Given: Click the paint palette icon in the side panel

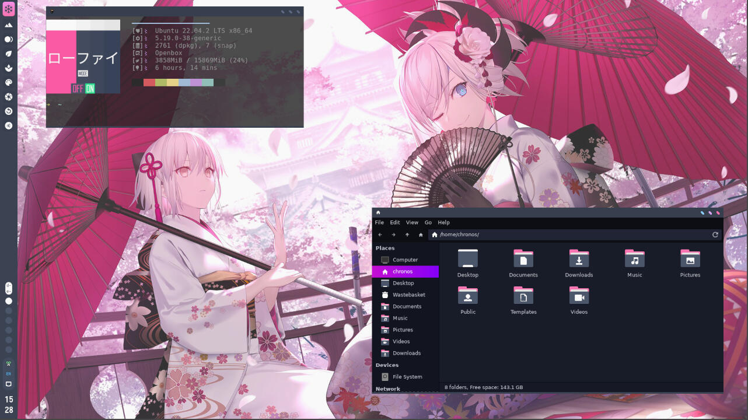Looking at the screenshot, I should (x=9, y=82).
